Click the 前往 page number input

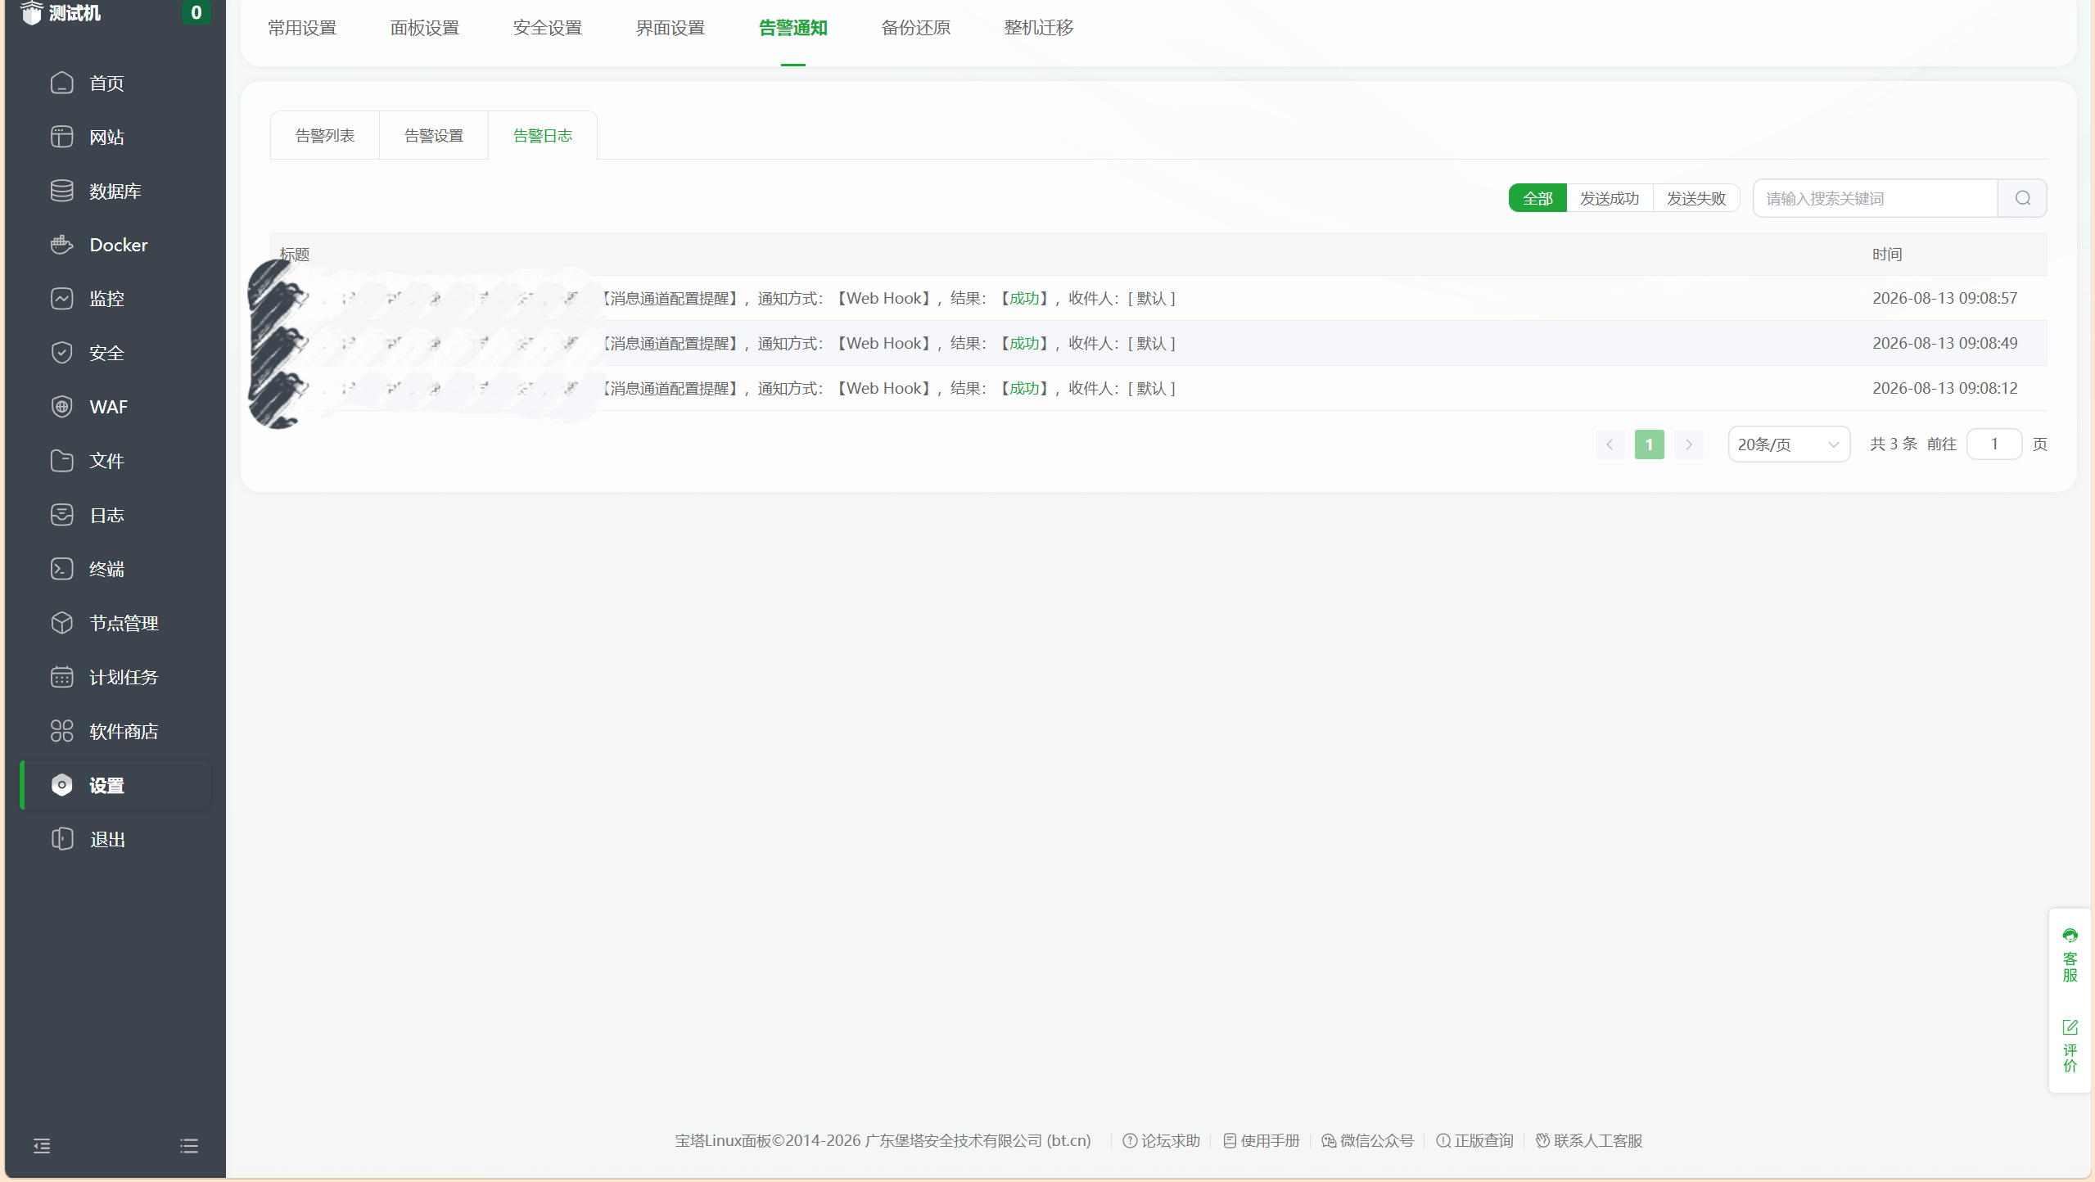click(1994, 444)
